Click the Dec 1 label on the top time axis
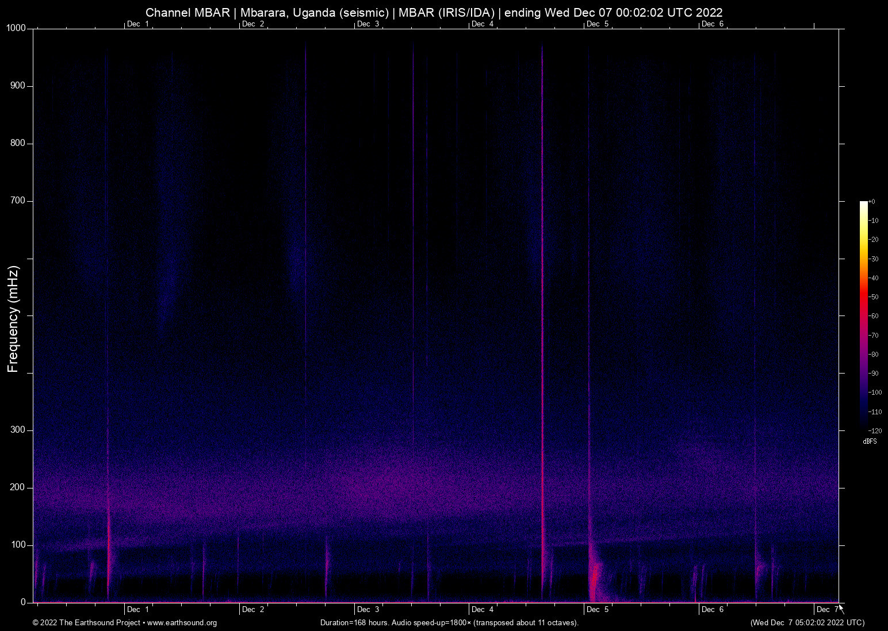The height and width of the screenshot is (631, 888). [x=137, y=24]
